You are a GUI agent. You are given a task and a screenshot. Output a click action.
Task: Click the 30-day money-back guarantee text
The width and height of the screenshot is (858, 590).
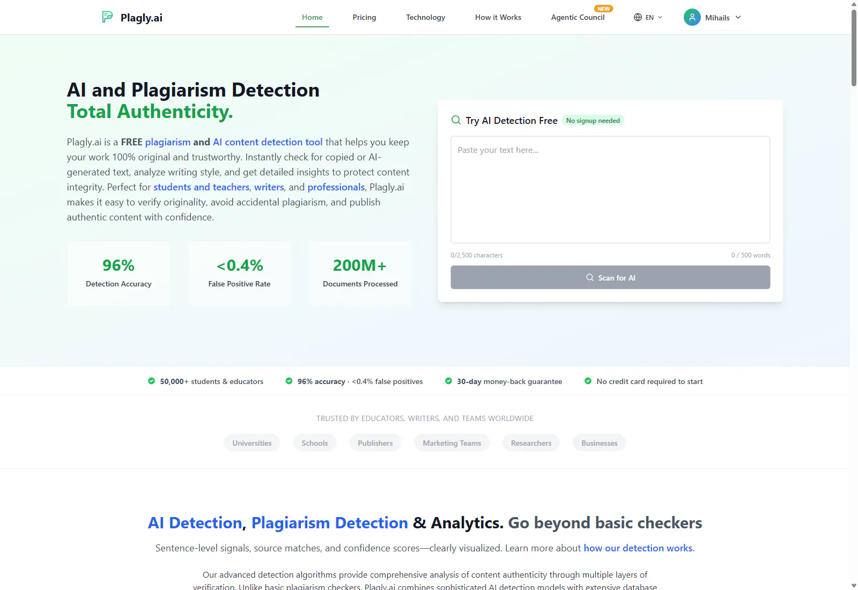[509, 381]
